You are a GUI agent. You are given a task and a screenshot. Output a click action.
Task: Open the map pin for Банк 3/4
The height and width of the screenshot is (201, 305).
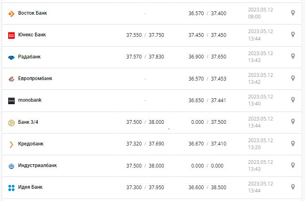coord(293,122)
